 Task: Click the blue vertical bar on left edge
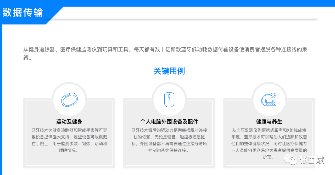[x=1, y=99]
